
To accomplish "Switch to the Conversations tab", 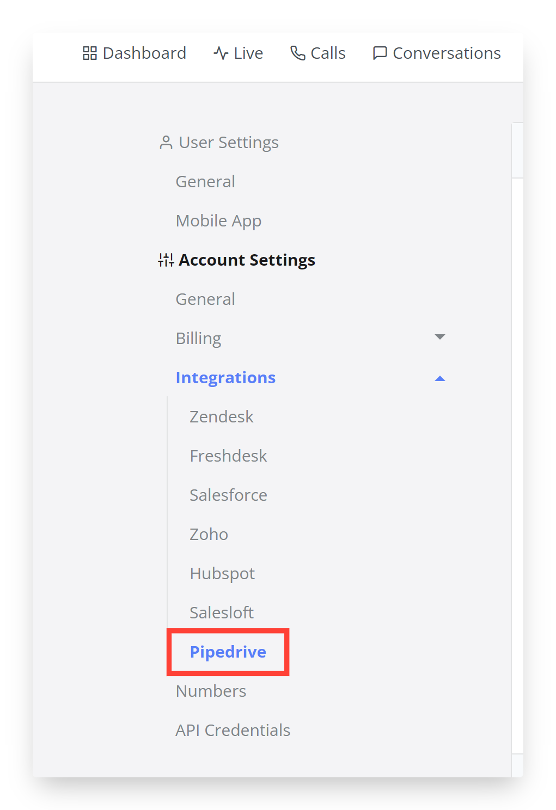I will tap(447, 53).
